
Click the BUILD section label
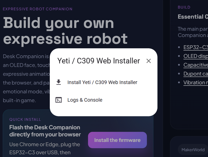(x=184, y=7)
